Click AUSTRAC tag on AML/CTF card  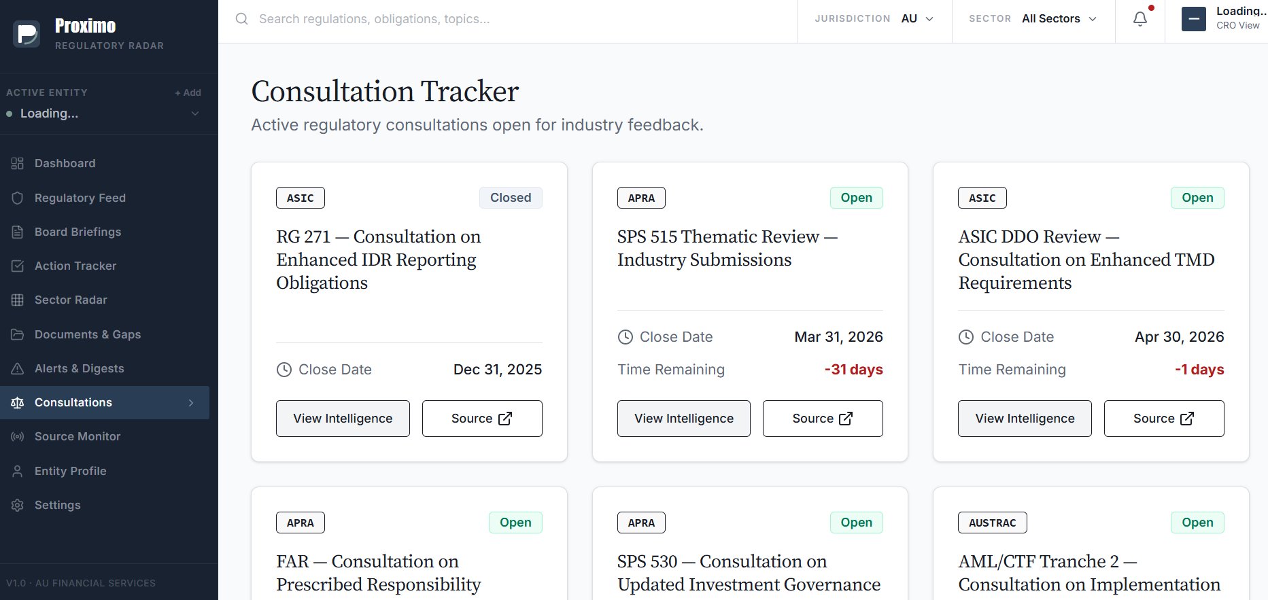(x=993, y=523)
